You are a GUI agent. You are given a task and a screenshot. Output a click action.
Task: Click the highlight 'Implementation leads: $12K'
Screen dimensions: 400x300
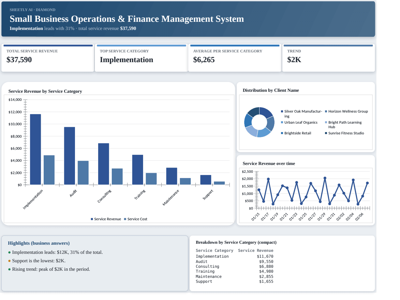[x=57, y=252]
